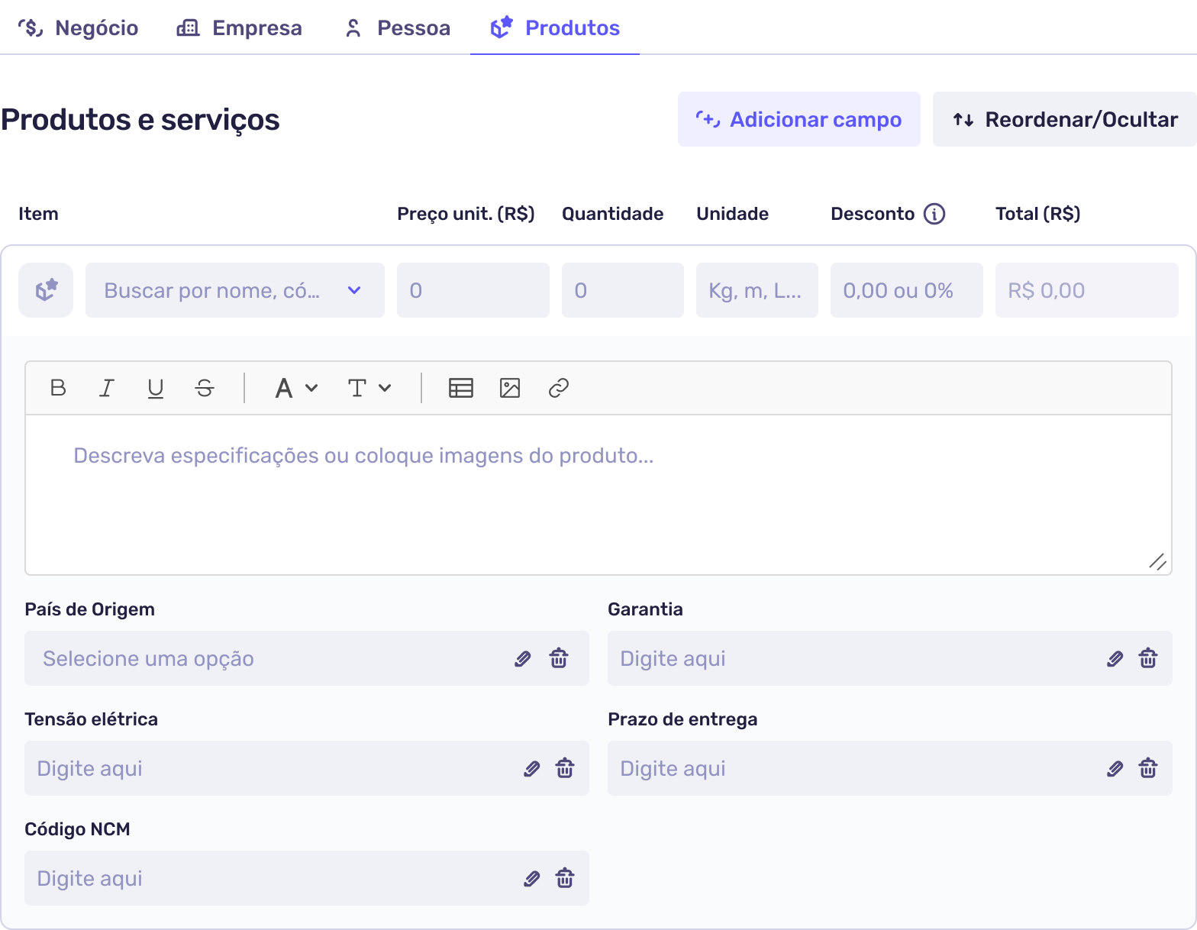Click the Total R$ 0,00 field
Screen dimensions: 1197x930
tap(1087, 290)
